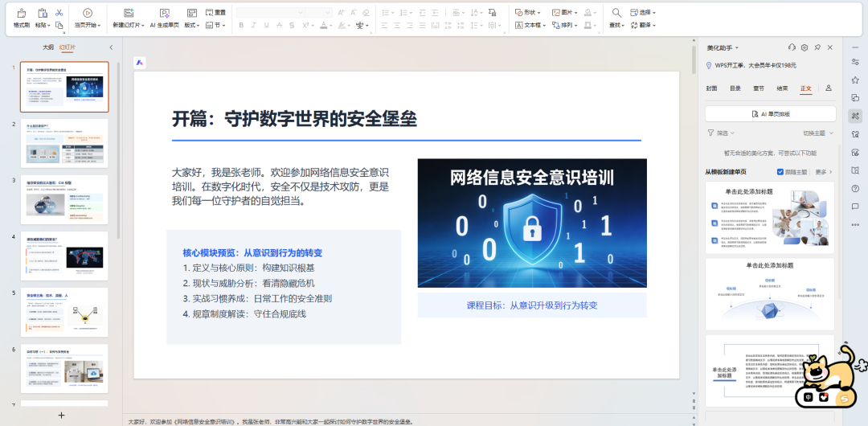Screen dimensions: 868x426
Task: Click the T-shirt theme sidebar icon
Action: click(855, 133)
